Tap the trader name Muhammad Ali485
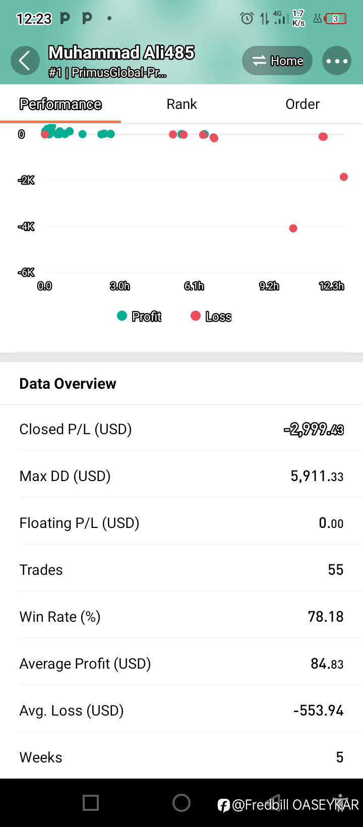Viewport: 363px width, 827px height. pyautogui.click(x=121, y=52)
